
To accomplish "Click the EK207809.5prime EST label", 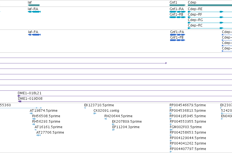I will click(127, 122).
